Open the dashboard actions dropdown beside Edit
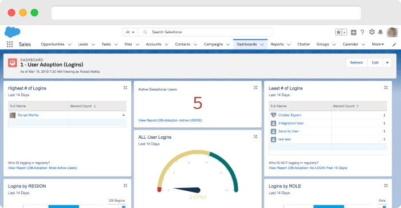This screenshot has width=401, height=208. pos(387,62)
